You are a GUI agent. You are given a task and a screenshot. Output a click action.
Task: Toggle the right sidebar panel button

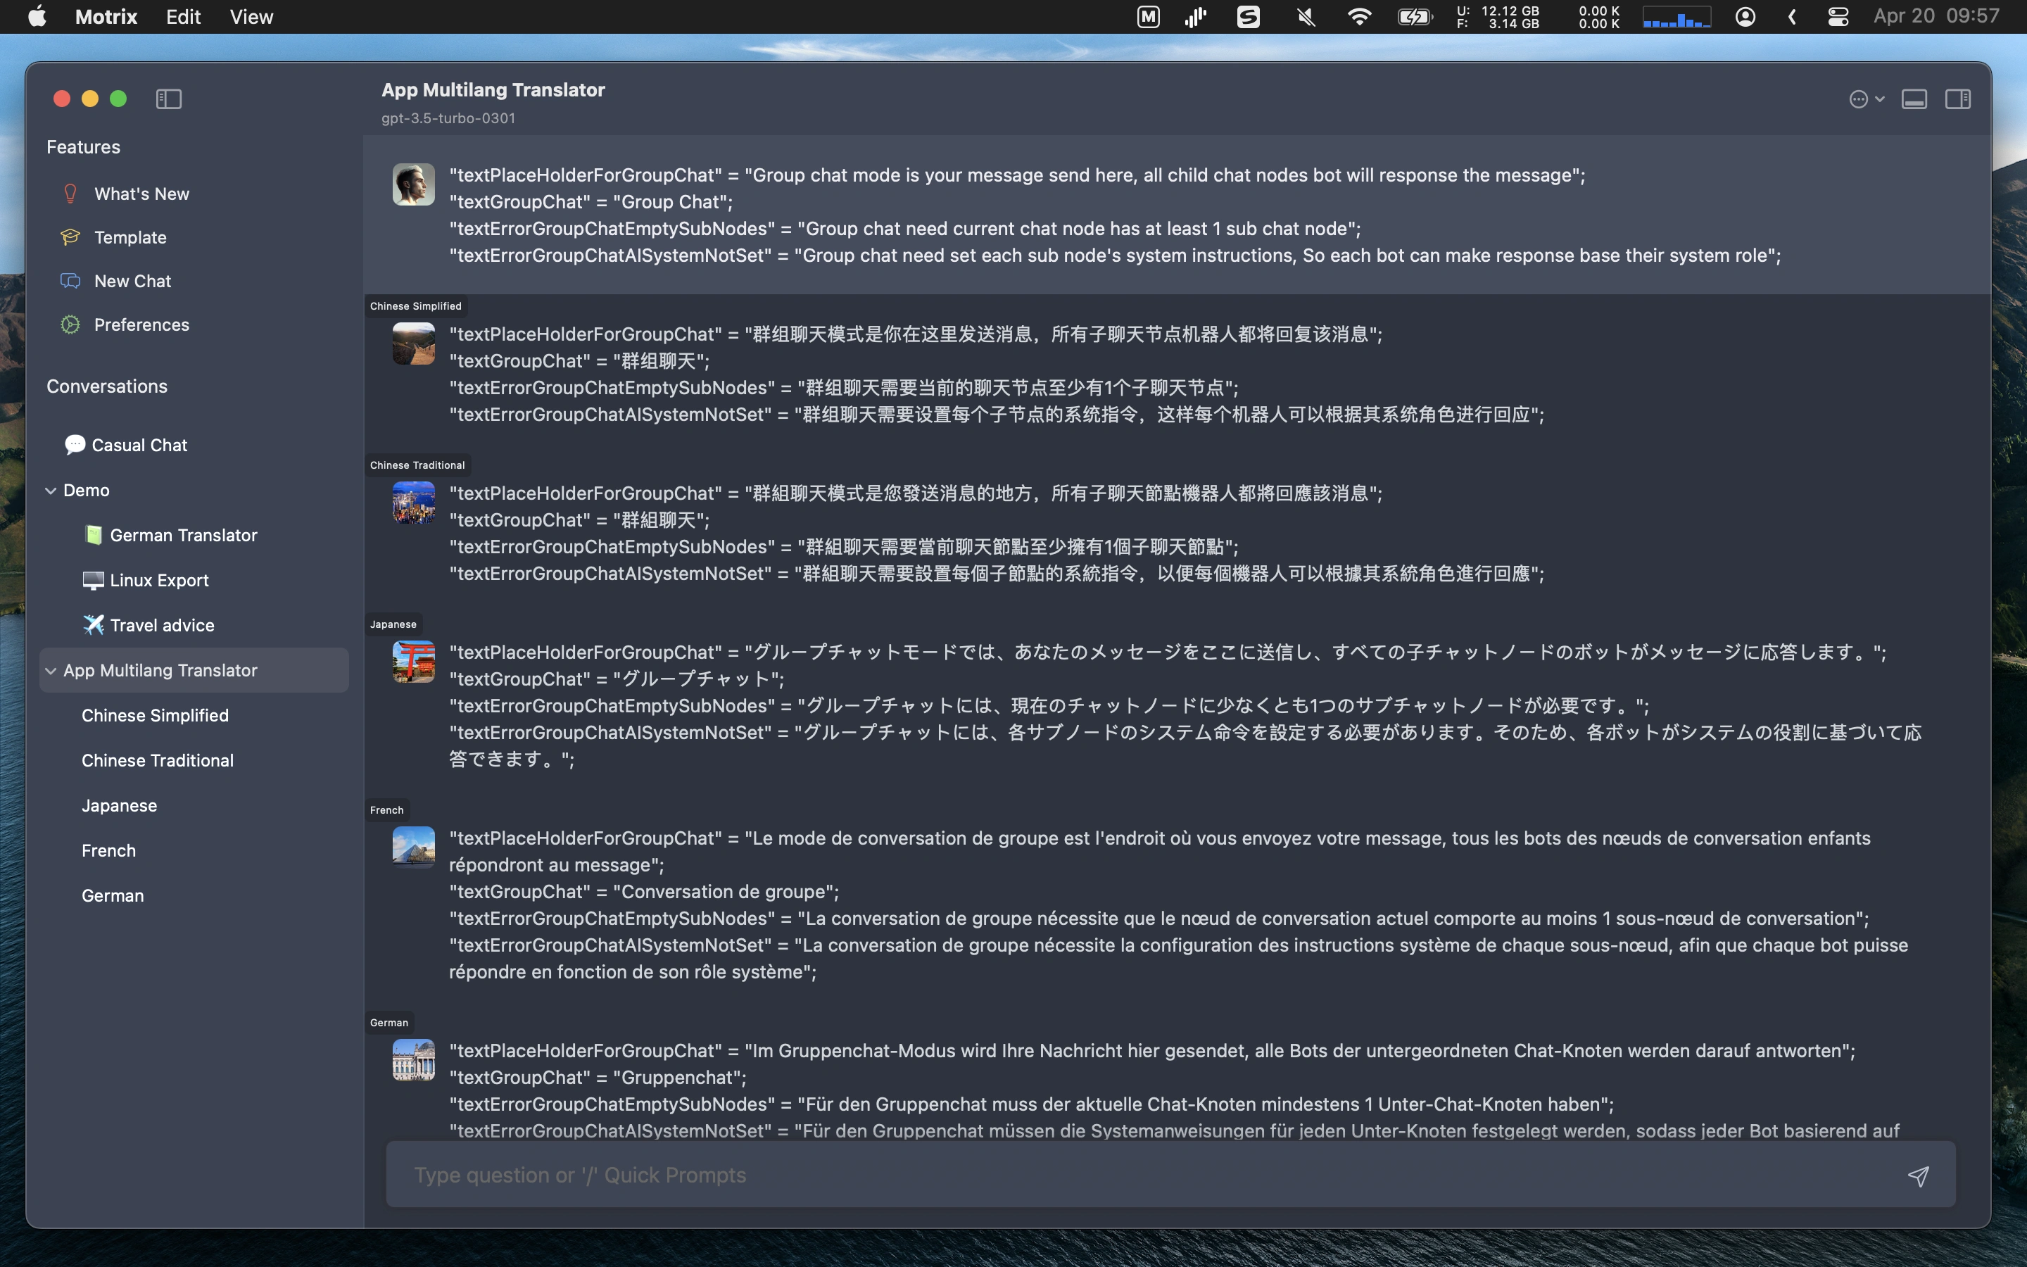(1957, 99)
